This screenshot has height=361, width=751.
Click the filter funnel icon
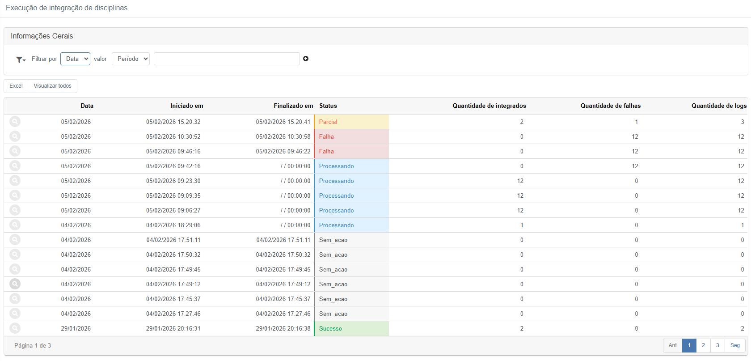21,59
